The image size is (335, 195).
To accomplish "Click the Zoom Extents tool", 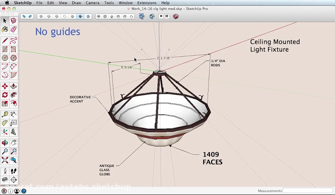I will [x=5, y=160].
